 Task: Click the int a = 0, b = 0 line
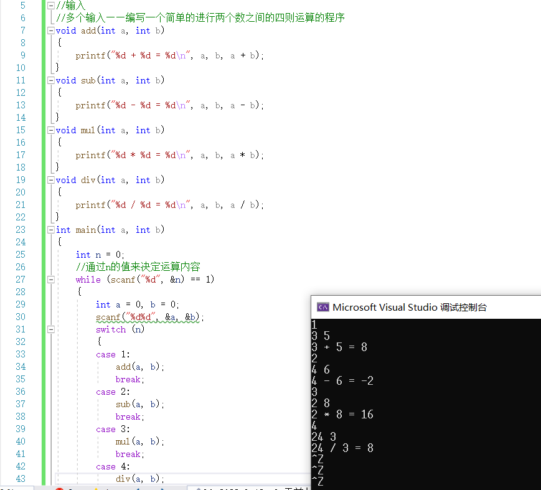137,304
